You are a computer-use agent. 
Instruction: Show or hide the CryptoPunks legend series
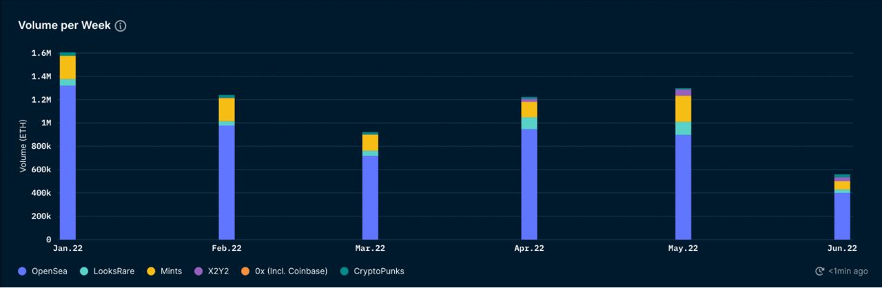coord(378,271)
